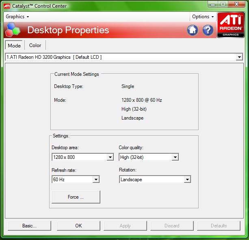The height and width of the screenshot is (240, 249).
Task: Click the '1280 x 800 @ 60 Hz' mode text
Action: pyautogui.click(x=142, y=100)
